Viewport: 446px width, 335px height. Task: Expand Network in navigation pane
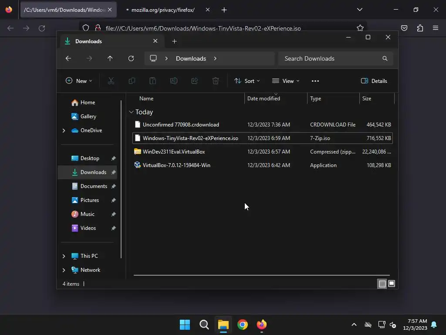pos(64,270)
